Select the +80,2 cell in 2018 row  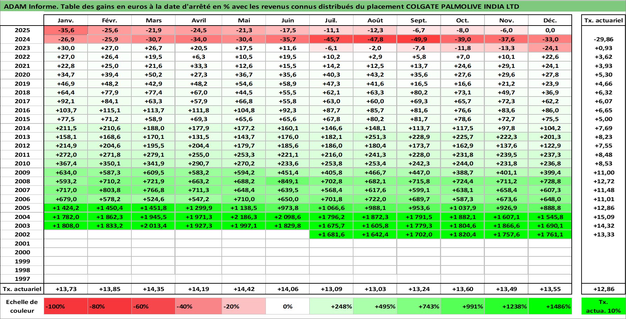pos(419,92)
